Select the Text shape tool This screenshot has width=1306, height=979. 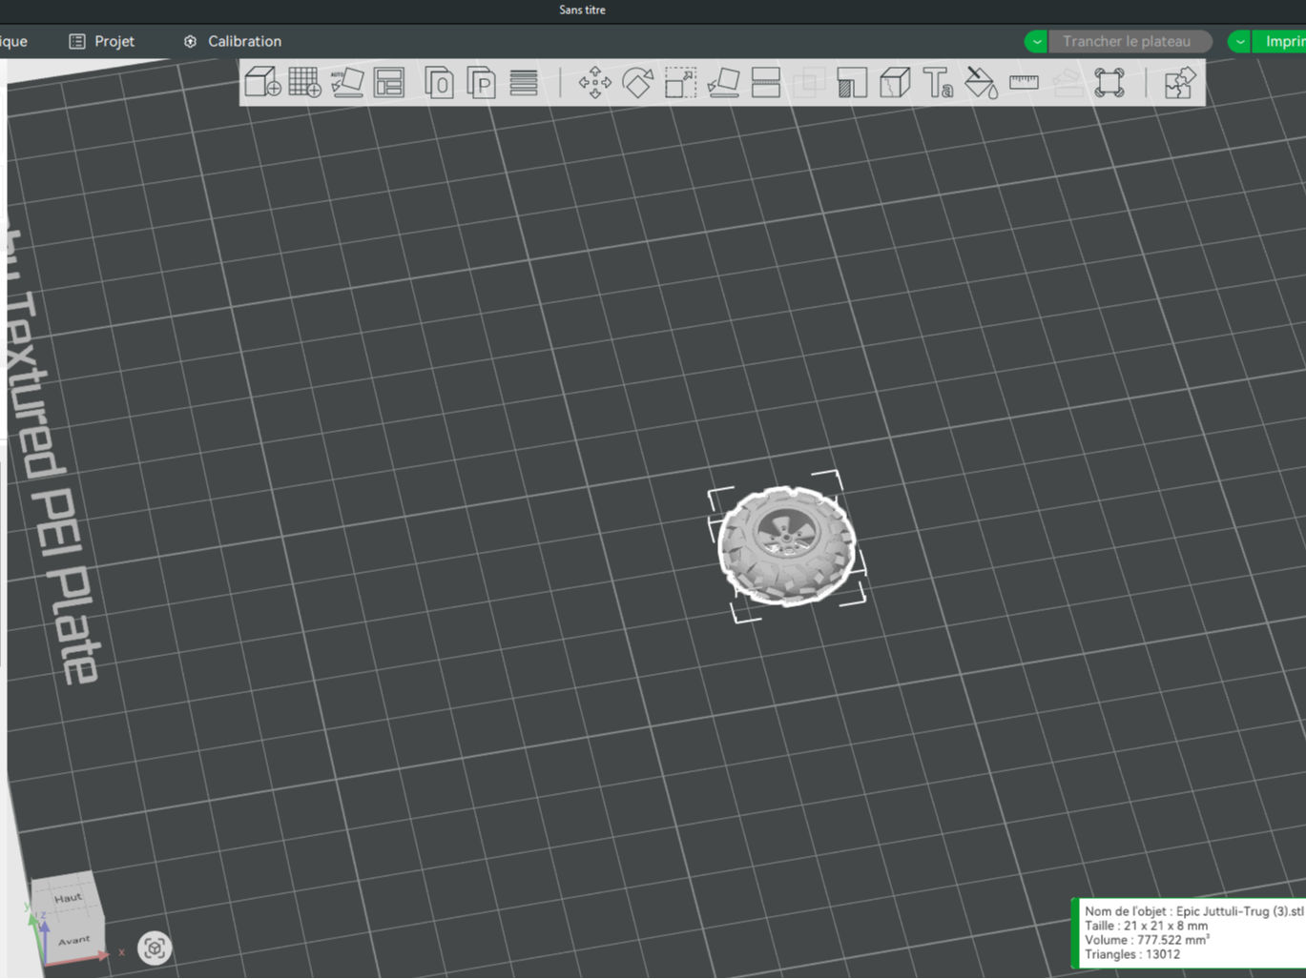click(x=938, y=82)
